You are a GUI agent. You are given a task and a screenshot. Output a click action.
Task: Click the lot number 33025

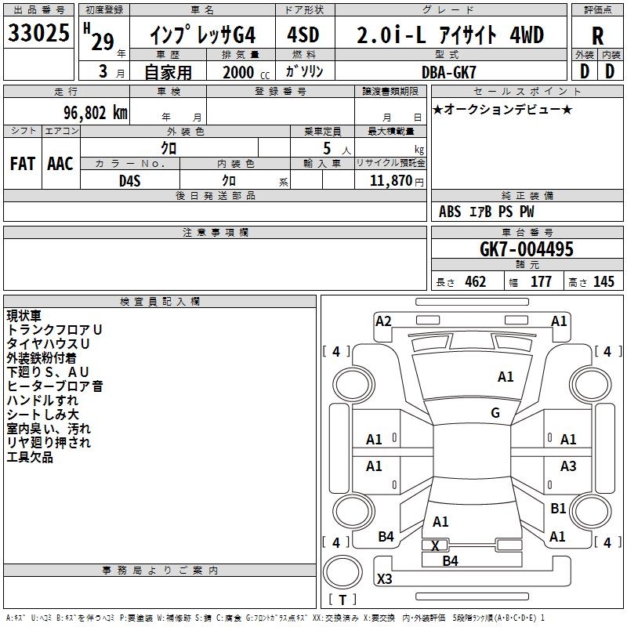pyautogui.click(x=38, y=32)
